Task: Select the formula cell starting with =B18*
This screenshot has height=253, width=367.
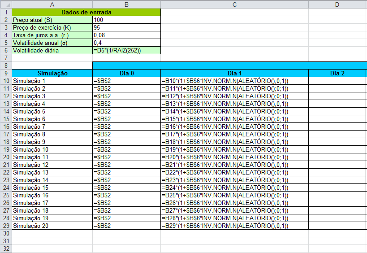Action: click(234, 142)
